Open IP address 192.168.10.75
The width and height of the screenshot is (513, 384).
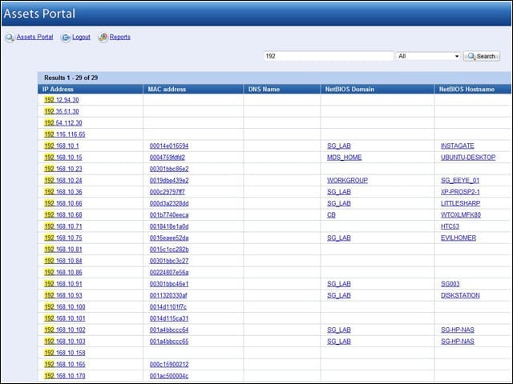click(x=63, y=238)
